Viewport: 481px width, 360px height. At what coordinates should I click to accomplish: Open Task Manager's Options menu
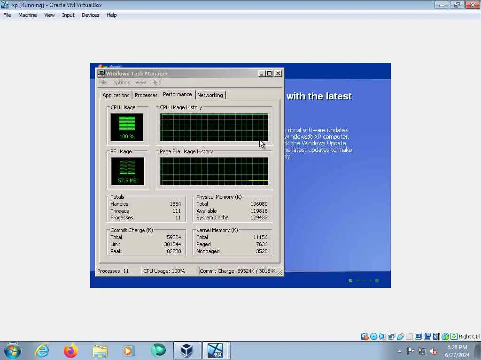[x=121, y=82]
